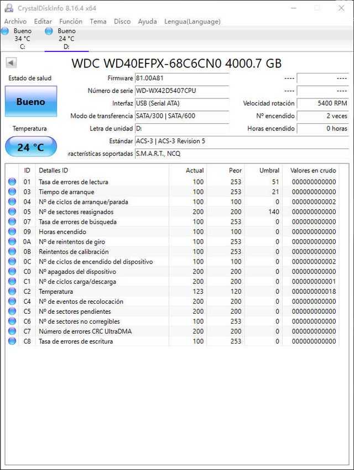
Task: Click Actual value 123 in C2 Temperatura row
Action: [198, 292]
